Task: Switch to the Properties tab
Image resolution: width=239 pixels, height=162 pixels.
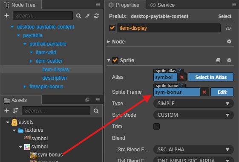Action: pyautogui.click(x=125, y=5)
